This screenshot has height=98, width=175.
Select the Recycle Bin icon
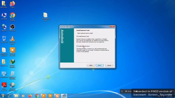pos(4,39)
